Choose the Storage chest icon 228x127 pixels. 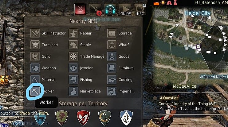coord(112,33)
